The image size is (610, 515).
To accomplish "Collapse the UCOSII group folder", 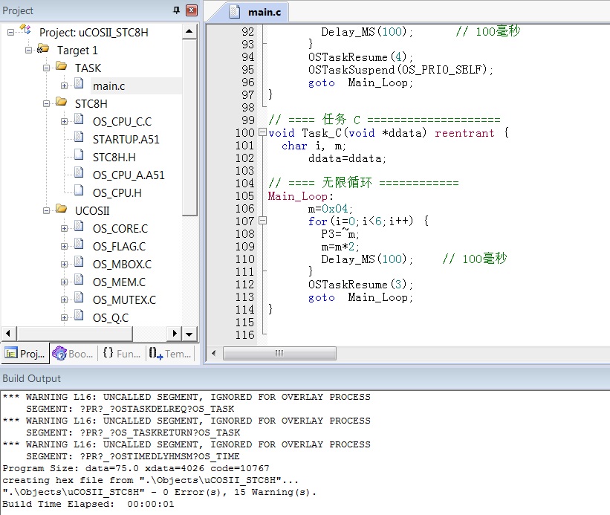I will [46, 211].
